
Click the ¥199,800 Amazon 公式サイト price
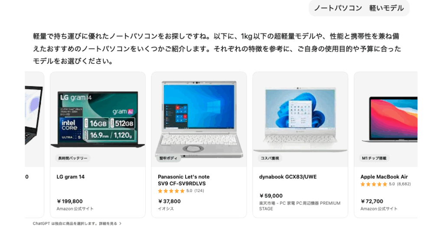coord(75,205)
